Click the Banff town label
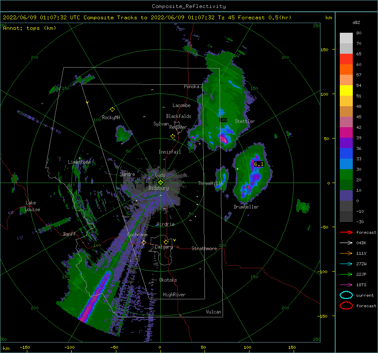The image size is (378, 353). coord(69,234)
